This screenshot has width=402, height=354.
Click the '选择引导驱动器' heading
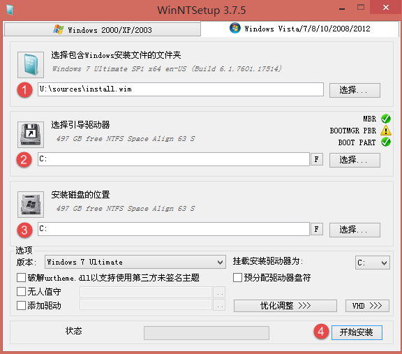[x=80, y=125]
